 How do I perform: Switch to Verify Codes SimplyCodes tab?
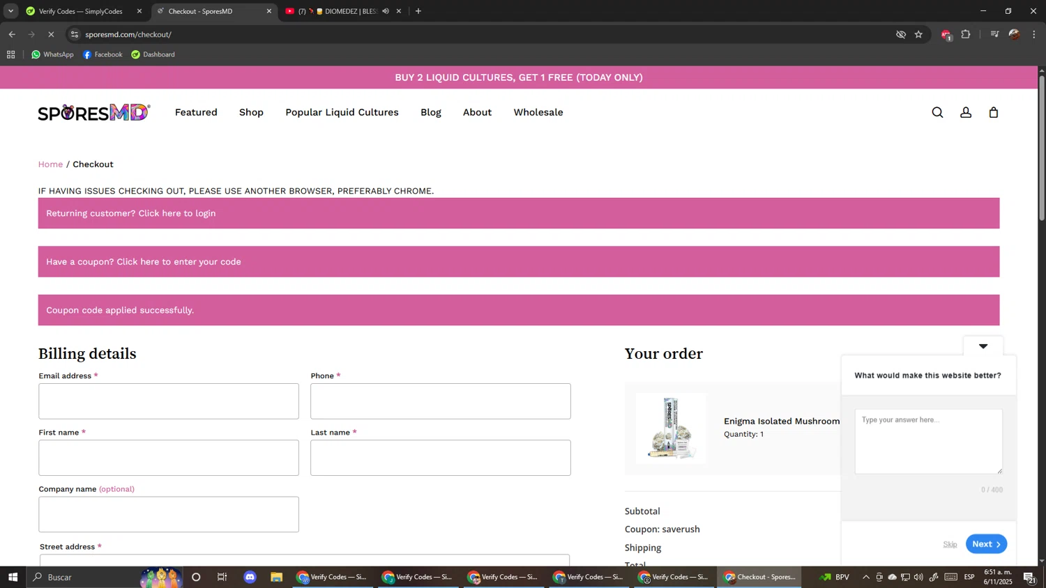pyautogui.click(x=80, y=11)
